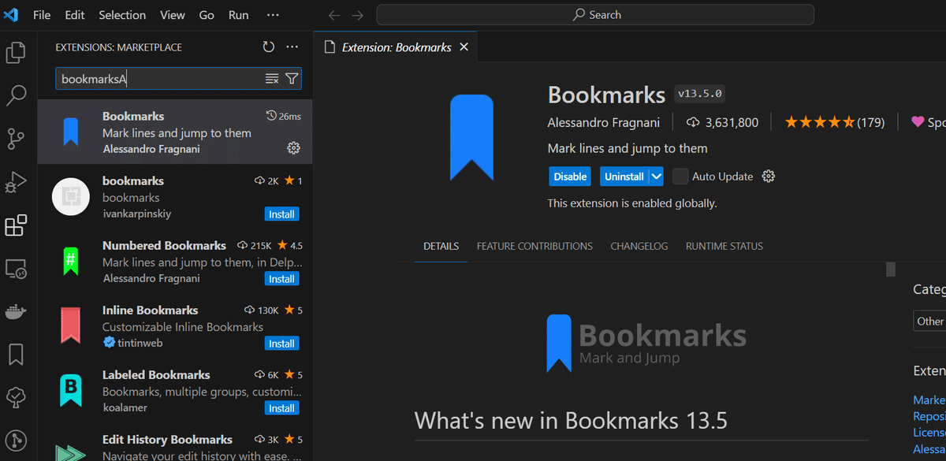Select Labeled Bookmarks extension
The width and height of the screenshot is (946, 461).
coord(175,391)
